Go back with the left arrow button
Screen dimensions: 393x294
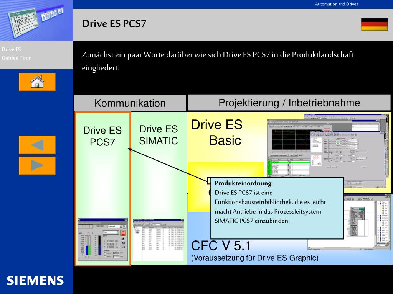tap(37, 145)
